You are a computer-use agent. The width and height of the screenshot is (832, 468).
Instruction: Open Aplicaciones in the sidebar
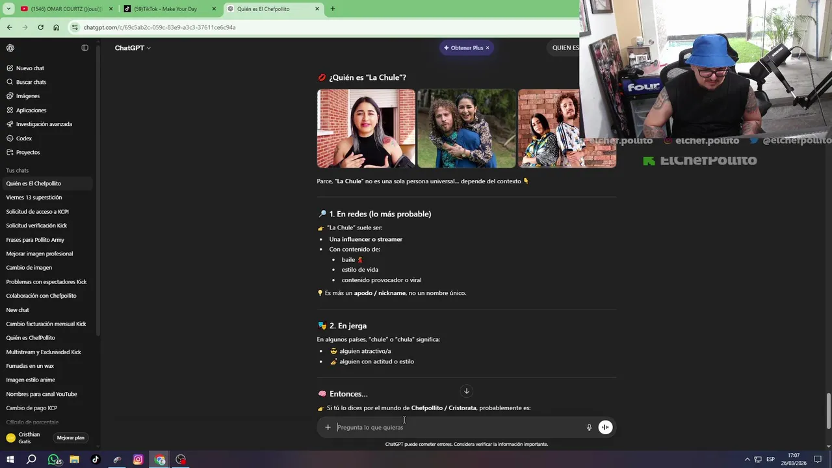click(x=31, y=110)
